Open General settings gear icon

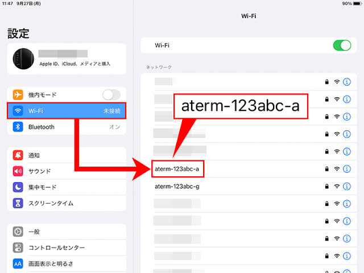(18, 231)
